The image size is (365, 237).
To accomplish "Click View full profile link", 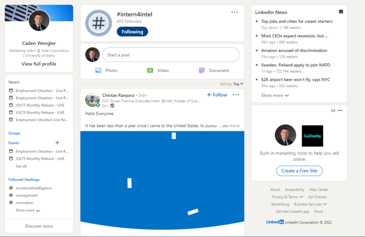I will tap(39, 64).
